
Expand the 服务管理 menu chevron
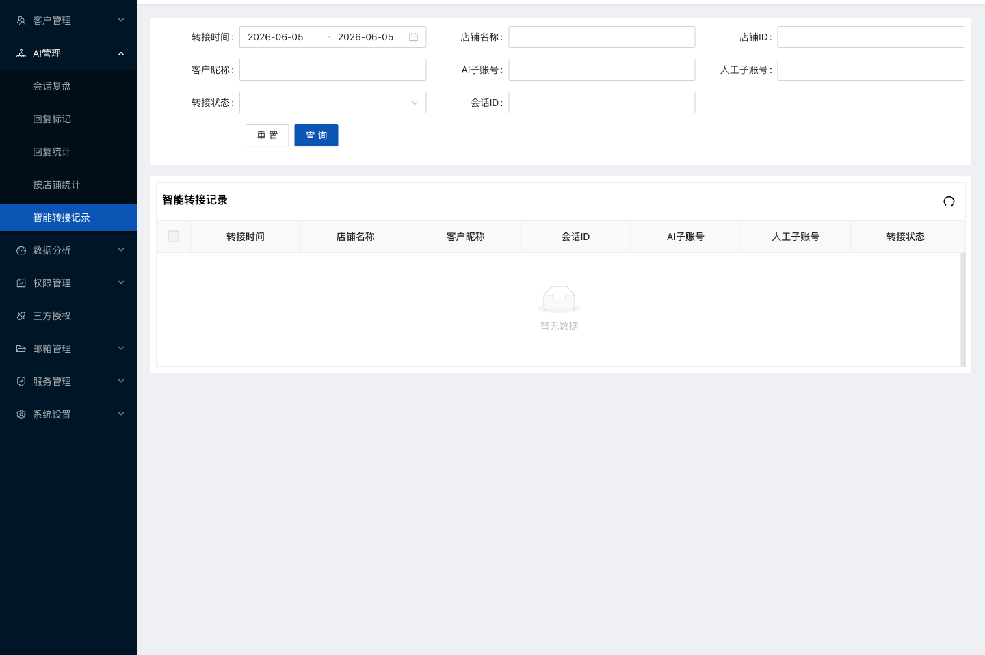point(121,382)
